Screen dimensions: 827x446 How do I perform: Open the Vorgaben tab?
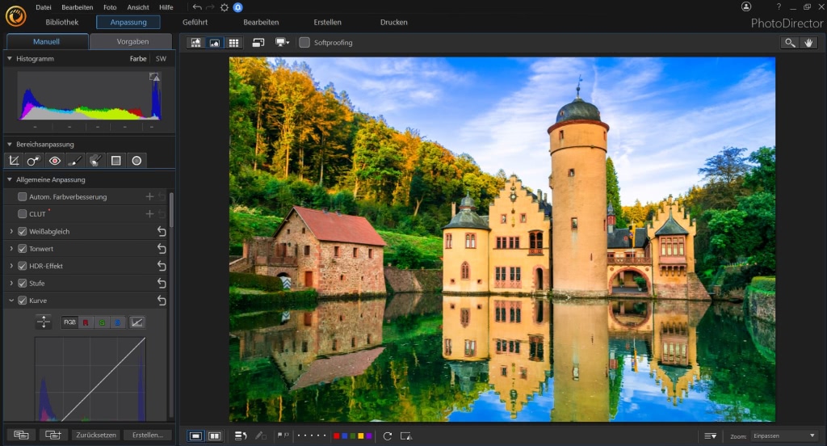[130, 42]
